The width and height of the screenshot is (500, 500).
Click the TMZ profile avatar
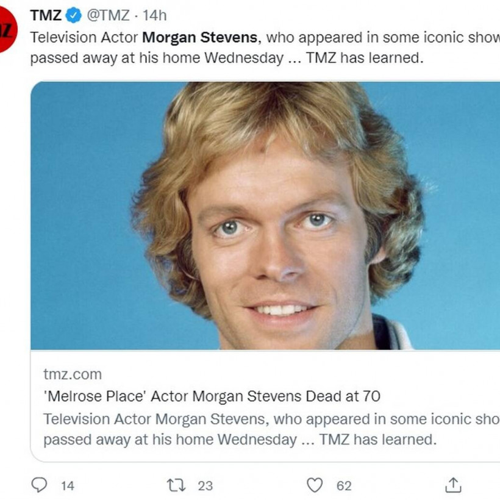pyautogui.click(x=7, y=30)
